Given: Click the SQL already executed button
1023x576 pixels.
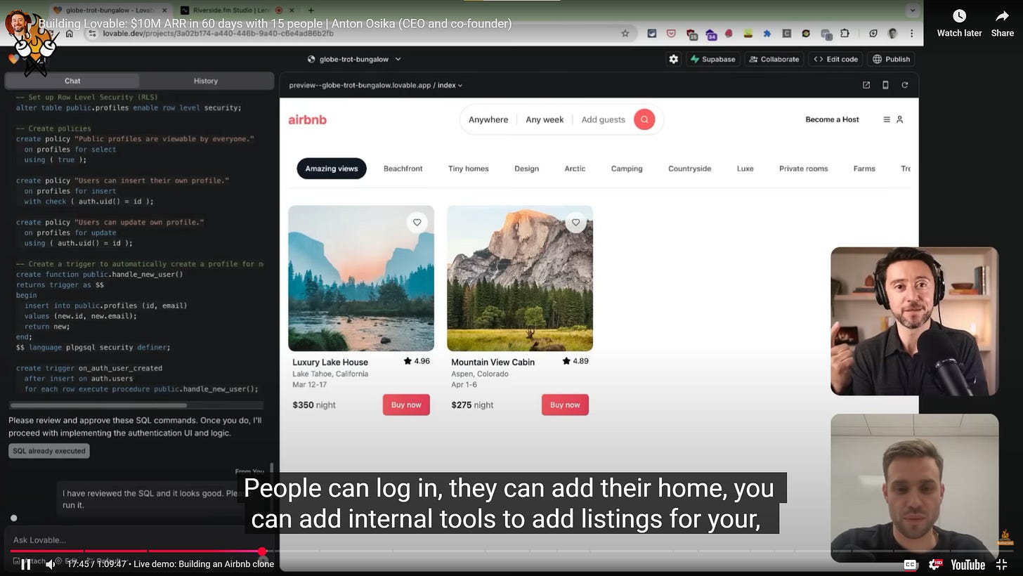Looking at the screenshot, I should pos(49,451).
